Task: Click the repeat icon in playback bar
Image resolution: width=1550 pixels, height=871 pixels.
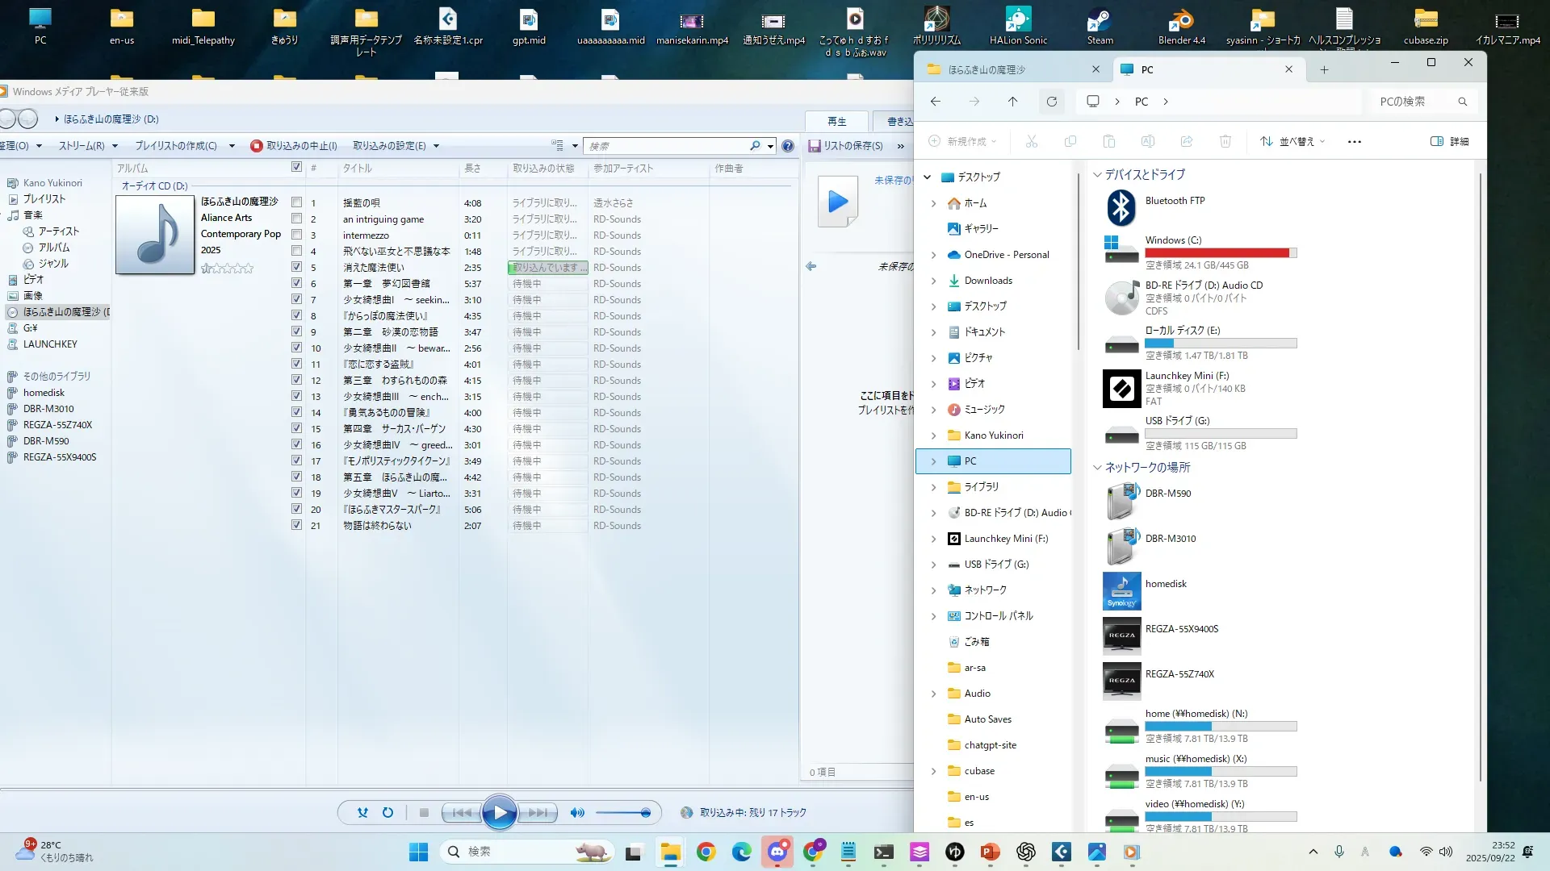Action: [387, 813]
